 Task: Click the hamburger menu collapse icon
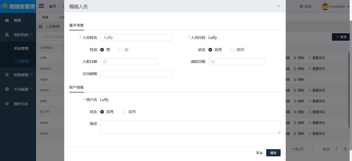(41, 6)
